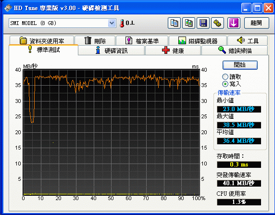Screen dimensions: 275x215
Task: Switch to the 刪除 tab
Action: click(x=95, y=40)
